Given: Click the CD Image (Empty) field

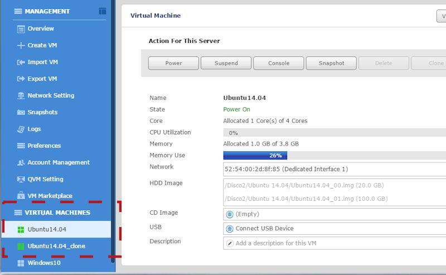Looking at the screenshot, I should (x=334, y=214).
